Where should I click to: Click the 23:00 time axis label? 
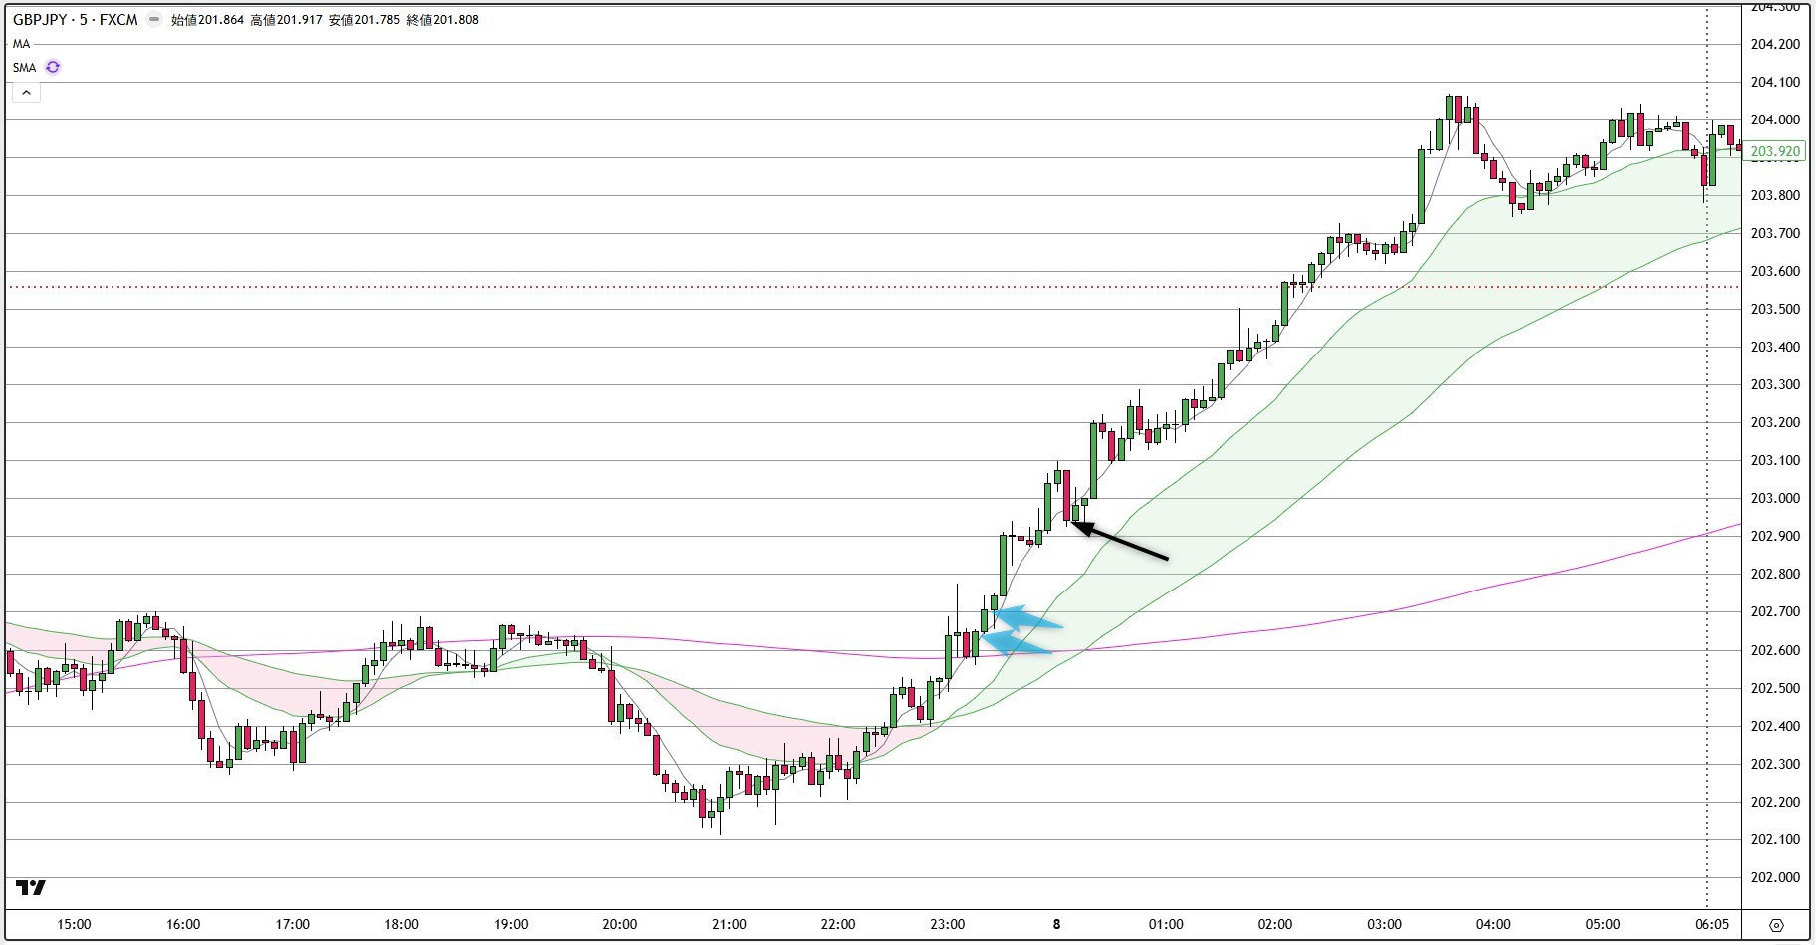click(948, 925)
